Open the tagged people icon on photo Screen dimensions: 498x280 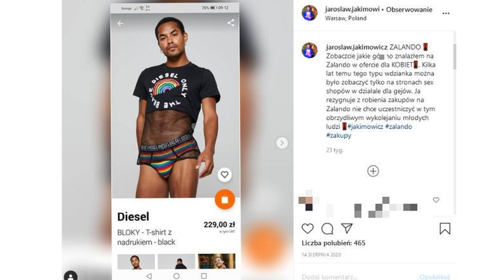tap(71, 276)
